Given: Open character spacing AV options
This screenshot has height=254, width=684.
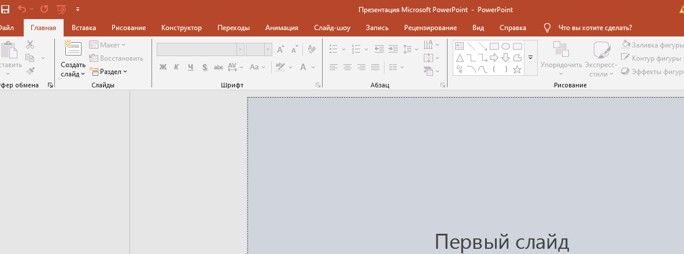Looking at the screenshot, I should 235,67.
